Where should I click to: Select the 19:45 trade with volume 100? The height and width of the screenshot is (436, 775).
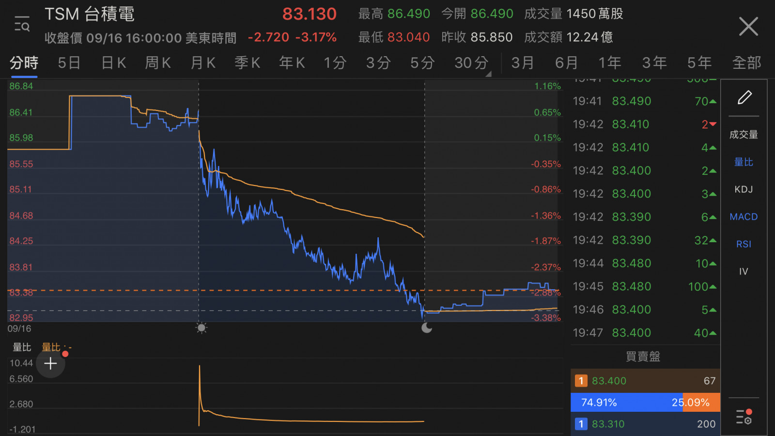tap(645, 287)
